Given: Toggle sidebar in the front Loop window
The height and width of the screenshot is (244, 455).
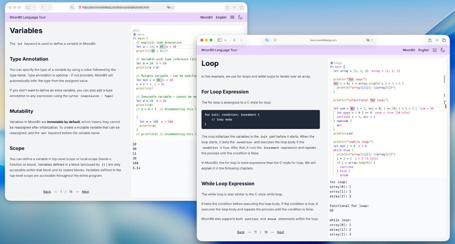Looking at the screenshot, I should (x=220, y=40).
